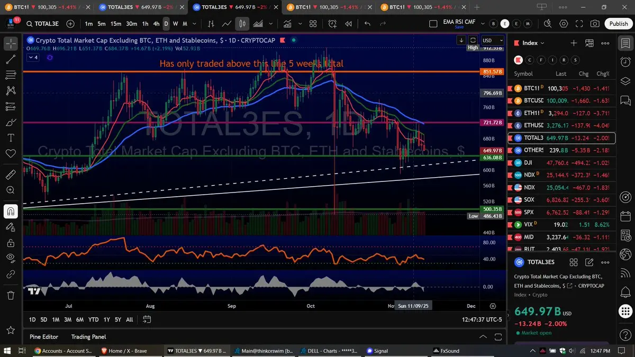Select the 1m timeframe
Image resolution: width=635 pixels, height=357 pixels.
[x=88, y=24]
